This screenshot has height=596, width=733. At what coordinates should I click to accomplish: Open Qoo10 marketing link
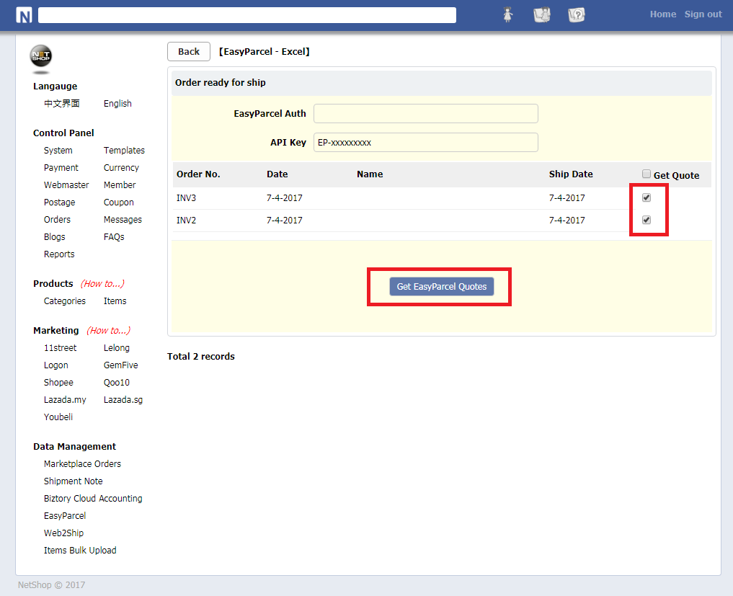pos(117,382)
